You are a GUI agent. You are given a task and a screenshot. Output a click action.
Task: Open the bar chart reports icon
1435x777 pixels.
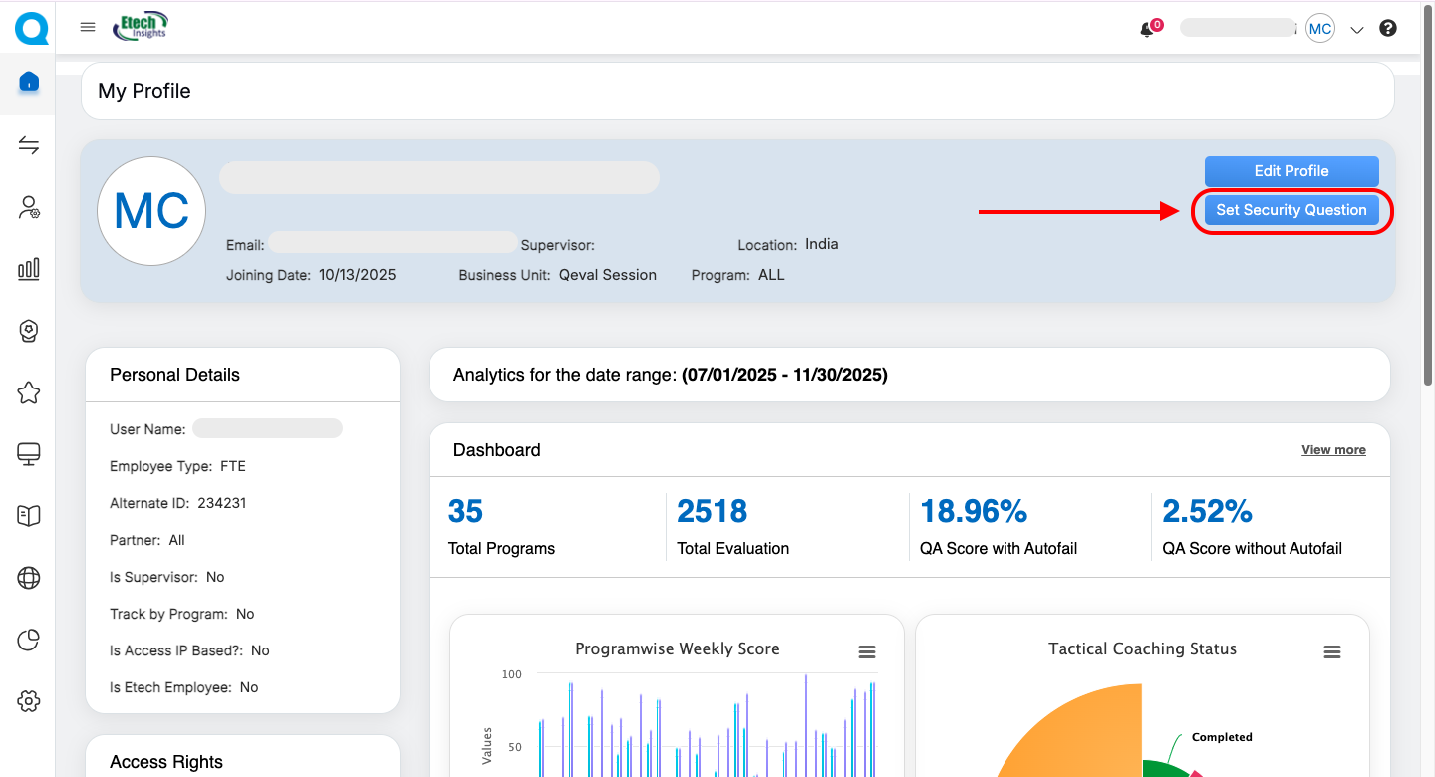click(29, 269)
